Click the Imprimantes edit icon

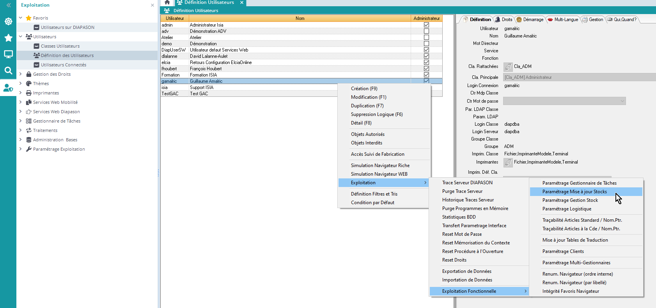coord(508,162)
